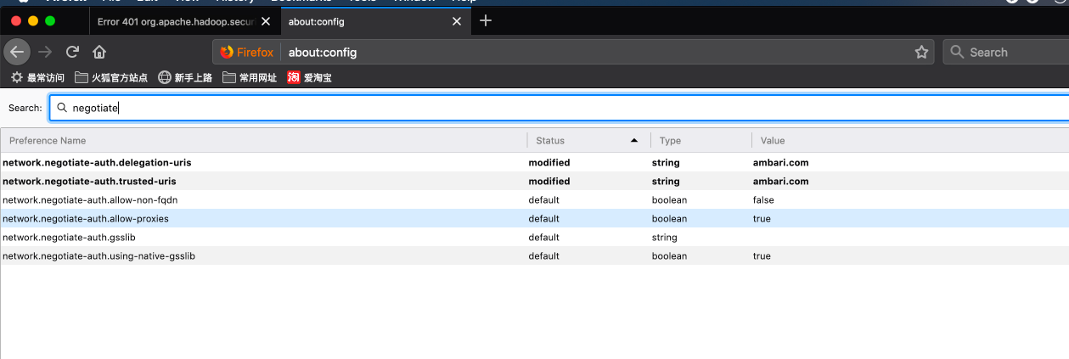
Task: Open the 新手上路 bookmark link
Action: tap(185, 78)
